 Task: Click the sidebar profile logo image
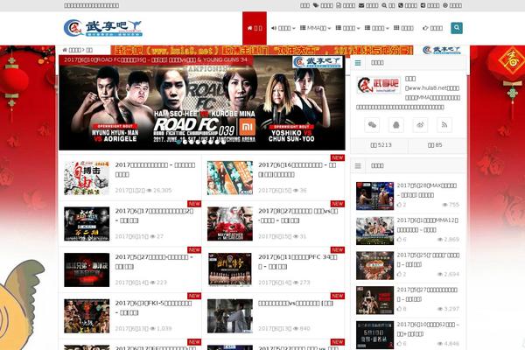pyautogui.click(x=378, y=85)
